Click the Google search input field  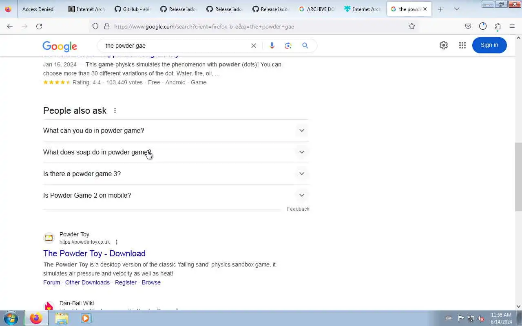point(175,46)
